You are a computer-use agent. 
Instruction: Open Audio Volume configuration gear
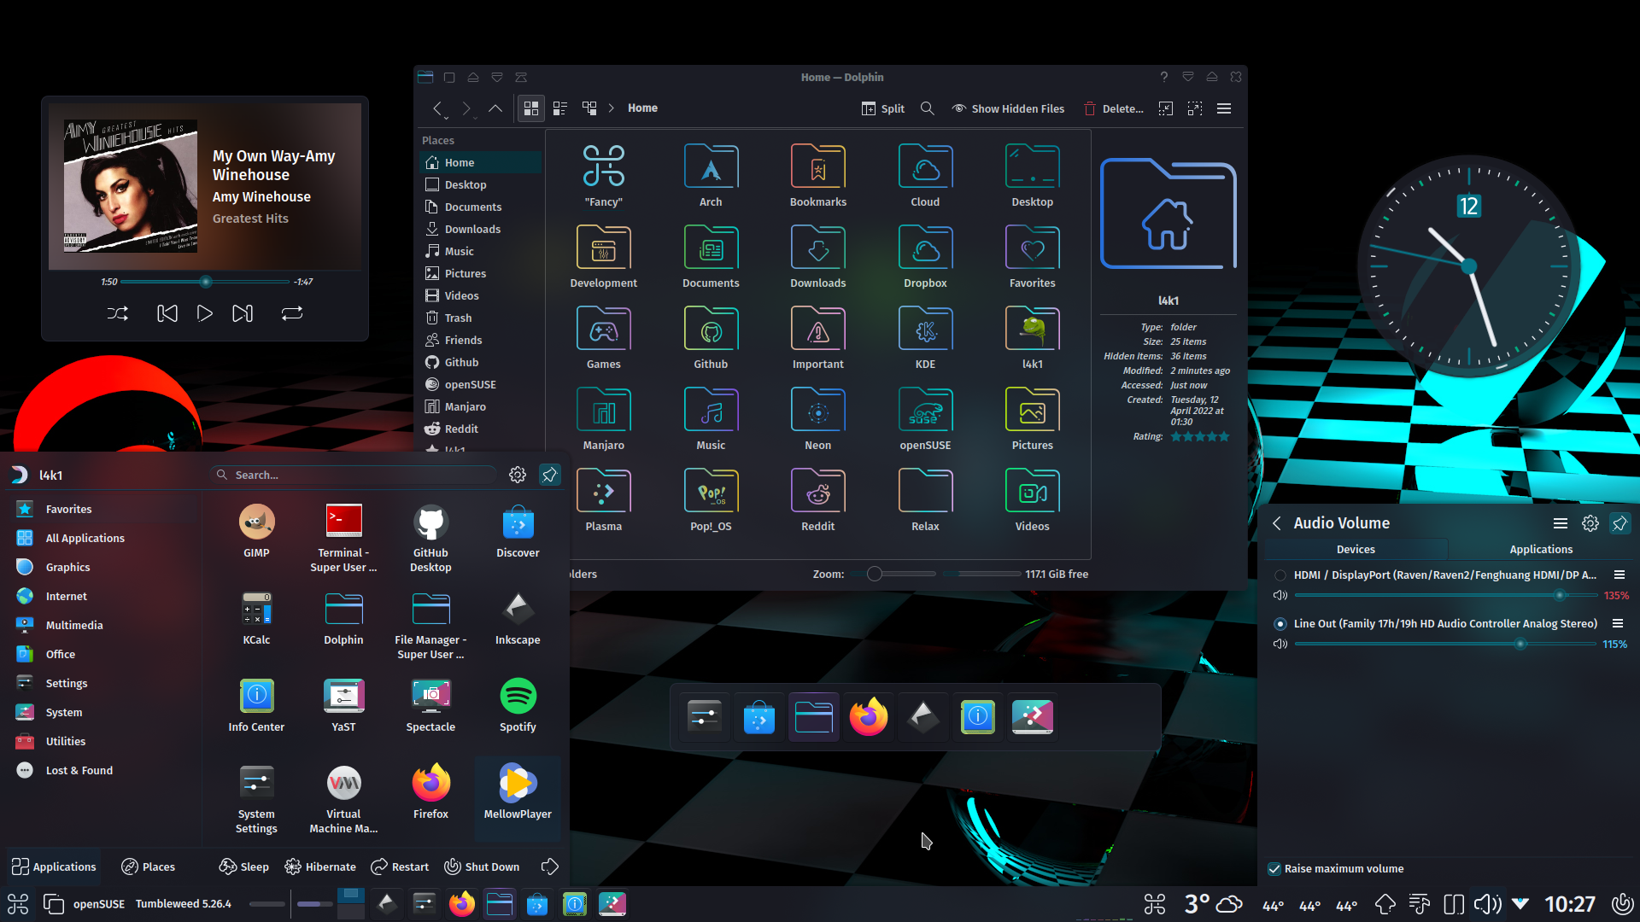[1590, 522]
